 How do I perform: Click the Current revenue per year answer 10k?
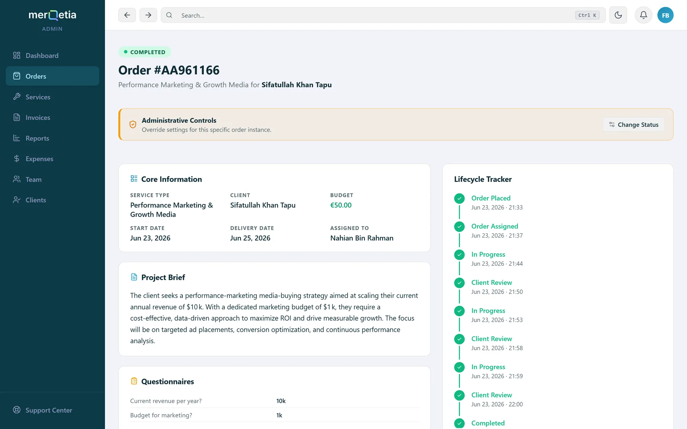[x=281, y=401]
